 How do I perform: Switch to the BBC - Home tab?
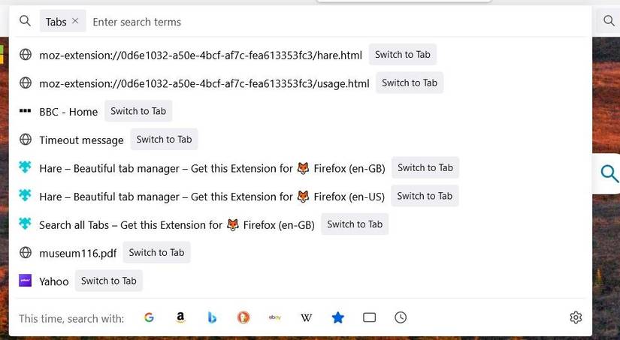tap(138, 111)
